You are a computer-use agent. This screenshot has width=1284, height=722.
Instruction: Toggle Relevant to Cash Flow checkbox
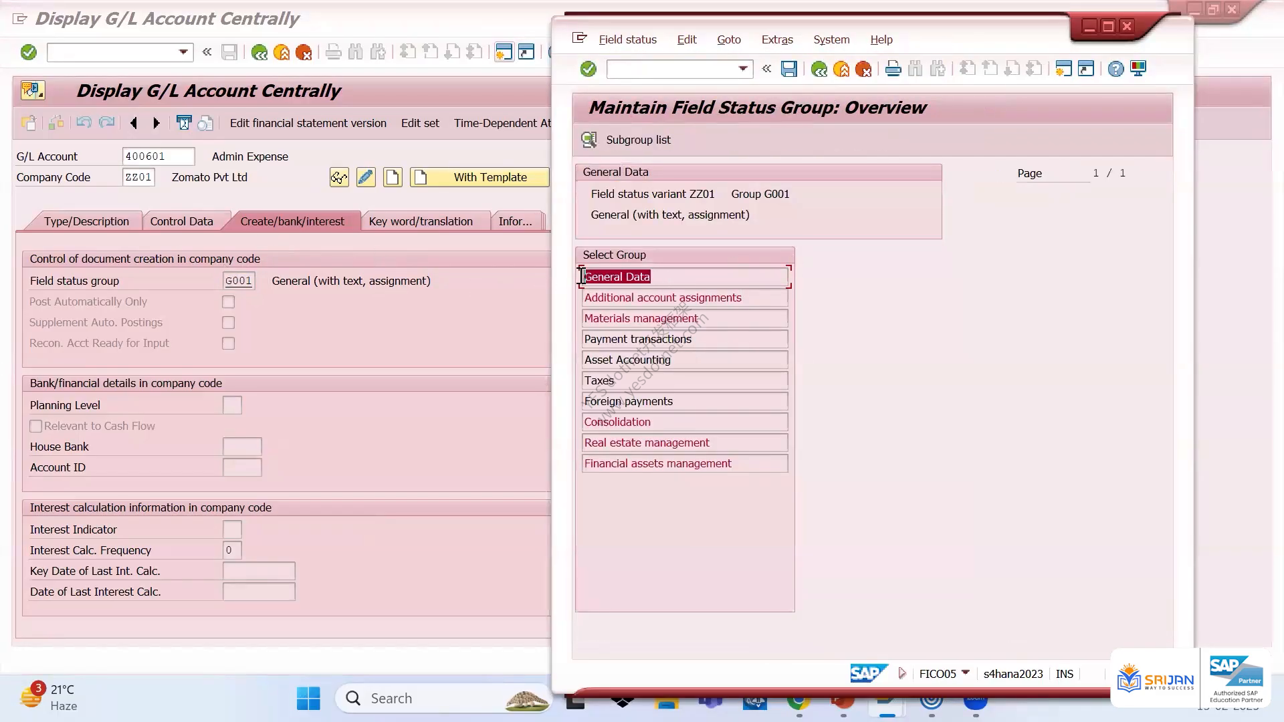(36, 427)
